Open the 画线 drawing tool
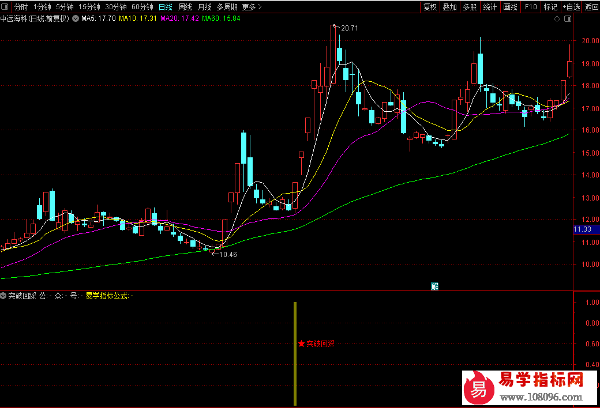The height and width of the screenshot is (408, 600). pos(510,7)
